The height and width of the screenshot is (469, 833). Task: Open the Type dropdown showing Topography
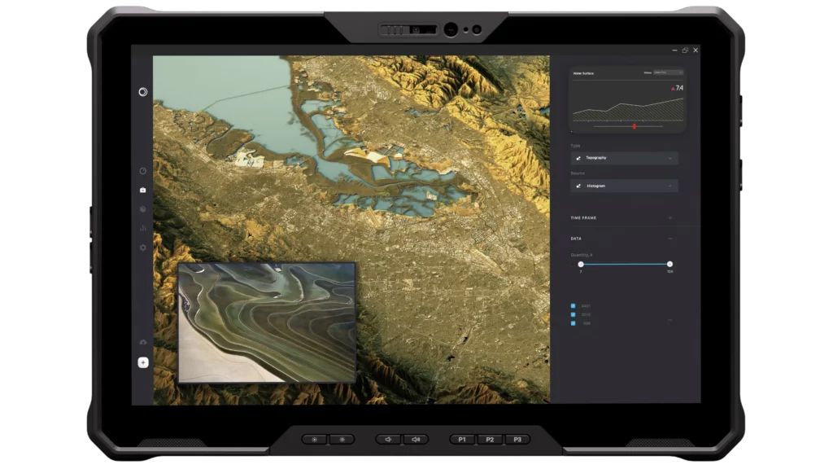coord(624,158)
